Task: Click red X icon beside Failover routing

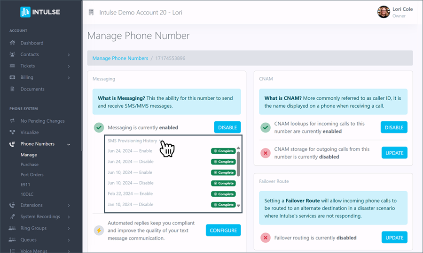Action: pyautogui.click(x=266, y=238)
